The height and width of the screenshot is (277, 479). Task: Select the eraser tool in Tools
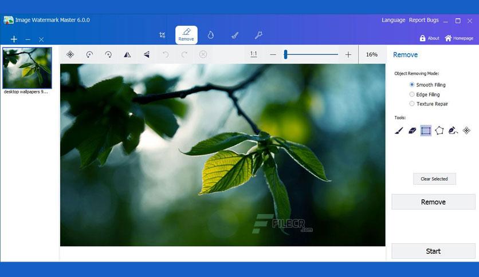click(412, 130)
